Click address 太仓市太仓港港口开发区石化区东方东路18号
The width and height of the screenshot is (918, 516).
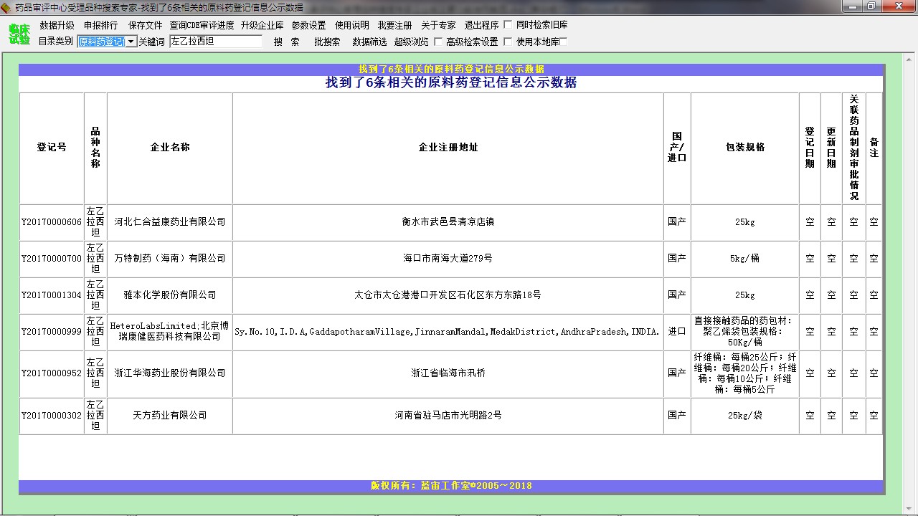[x=448, y=295]
